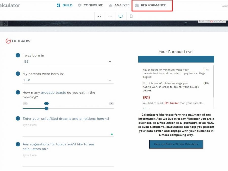The height and width of the screenshot is (171, 228).
Task: Click the Outgrow logo icon
Action: 8,41
